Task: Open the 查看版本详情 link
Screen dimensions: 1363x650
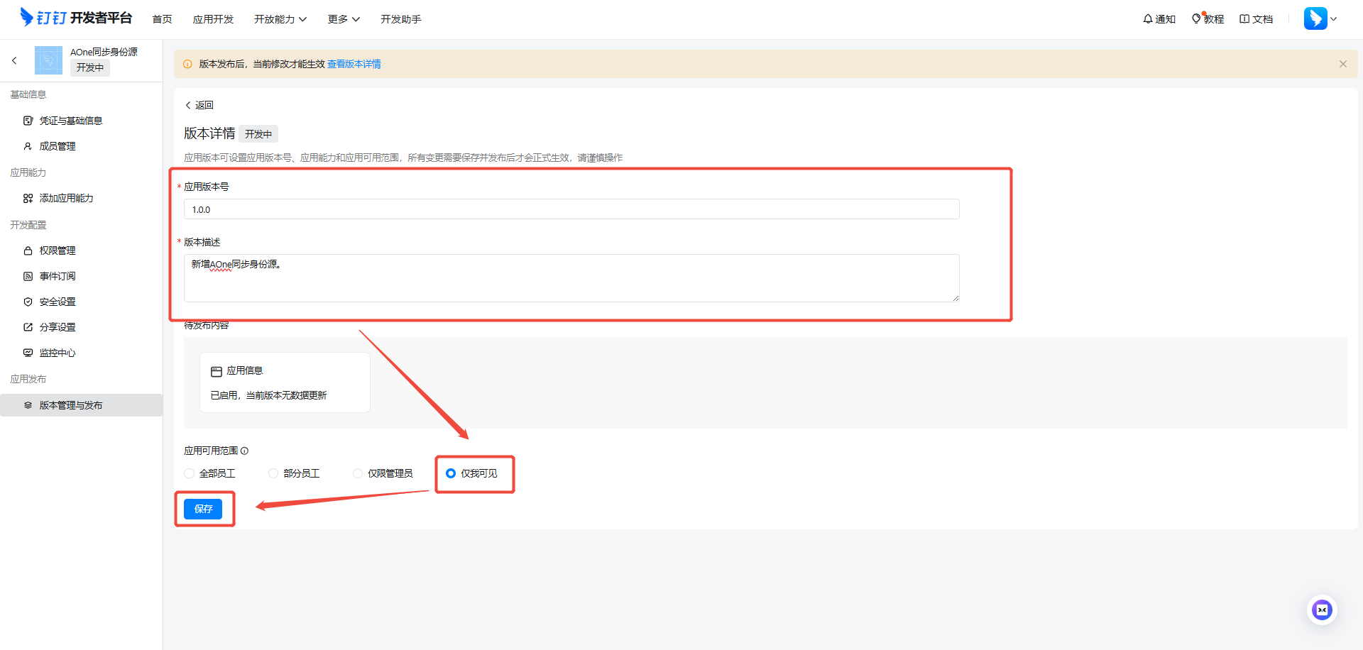Action: point(354,64)
